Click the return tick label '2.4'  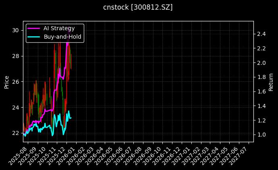(261, 34)
